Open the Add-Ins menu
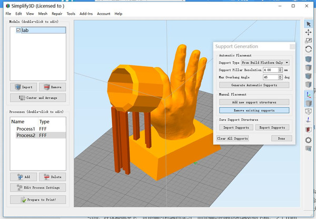This screenshot has width=316, height=219. (86, 14)
